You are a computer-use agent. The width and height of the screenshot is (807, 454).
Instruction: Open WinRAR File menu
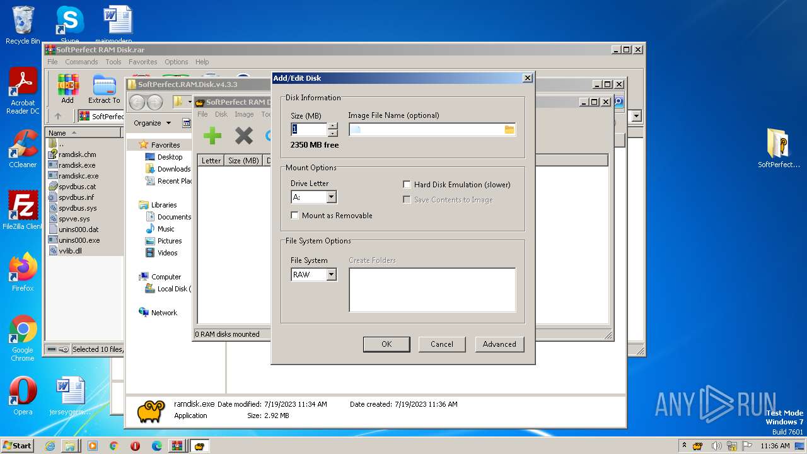tap(52, 62)
